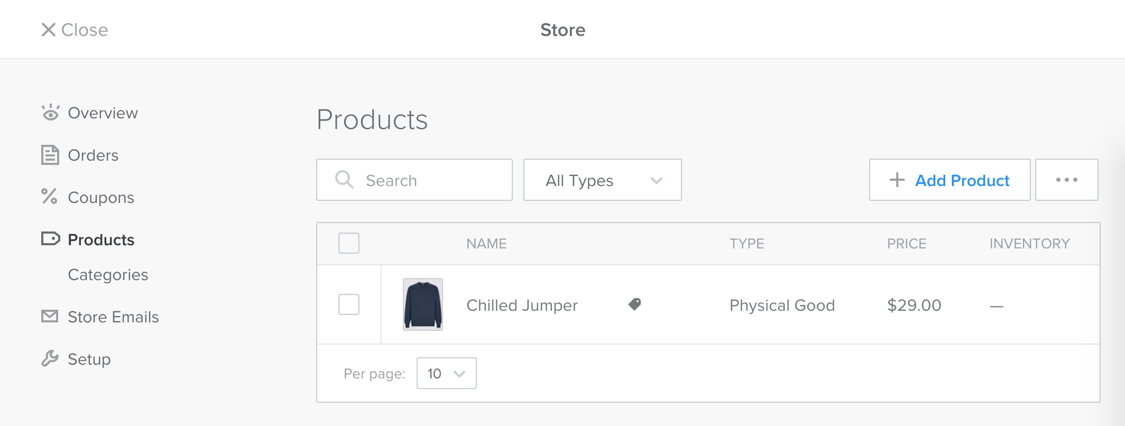Image resolution: width=1125 pixels, height=426 pixels.
Task: Open the per page 10 dropdown
Action: pyautogui.click(x=446, y=373)
